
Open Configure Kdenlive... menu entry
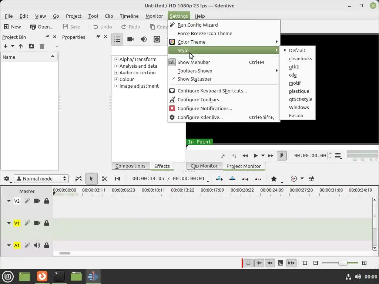point(224,117)
